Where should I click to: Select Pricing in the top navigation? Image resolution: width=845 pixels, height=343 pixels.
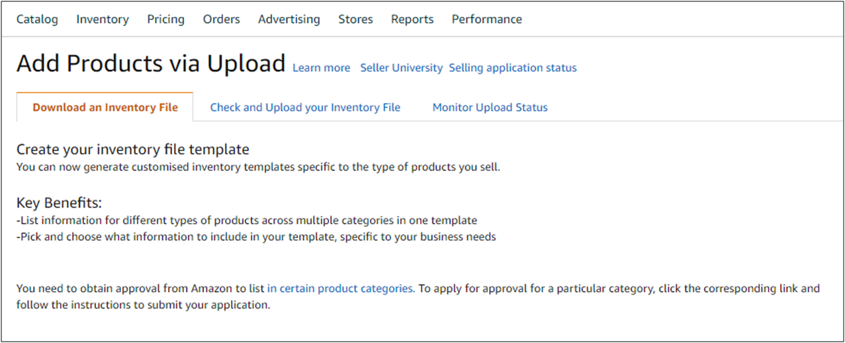pos(165,19)
